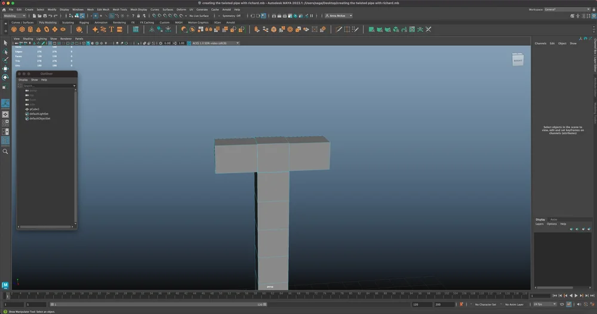597x314 pixels.
Task: Open the Layers menu in the layer editor
Action: [540, 224]
